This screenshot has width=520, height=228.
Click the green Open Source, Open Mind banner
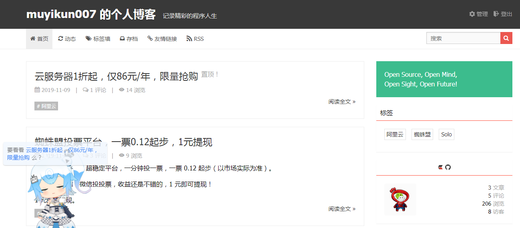pyautogui.click(x=444, y=79)
